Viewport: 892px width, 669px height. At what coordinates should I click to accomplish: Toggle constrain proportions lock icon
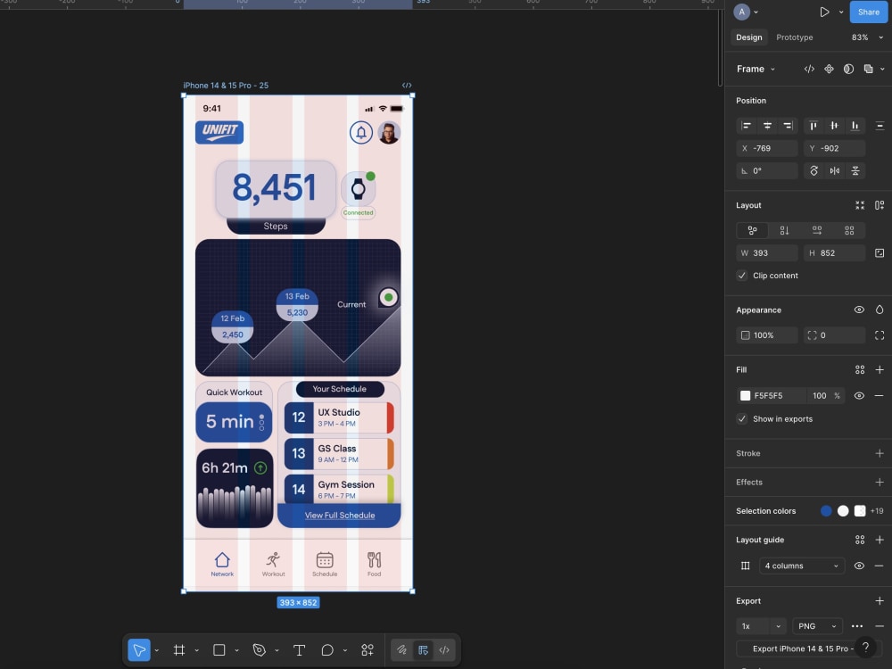tap(880, 253)
